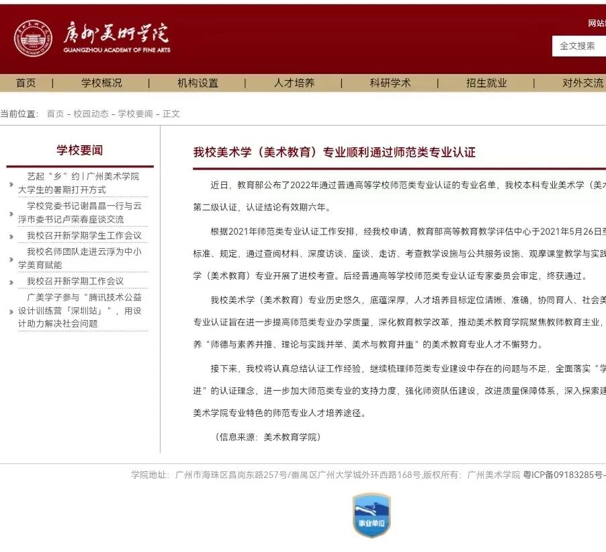The height and width of the screenshot is (552, 606).
Task: Click the 粤ICP备09183285号 footer link
Action: 564,475
